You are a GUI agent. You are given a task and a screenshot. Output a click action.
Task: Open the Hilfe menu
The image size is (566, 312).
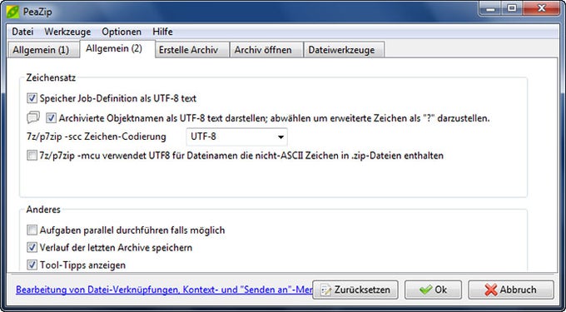[x=162, y=32]
